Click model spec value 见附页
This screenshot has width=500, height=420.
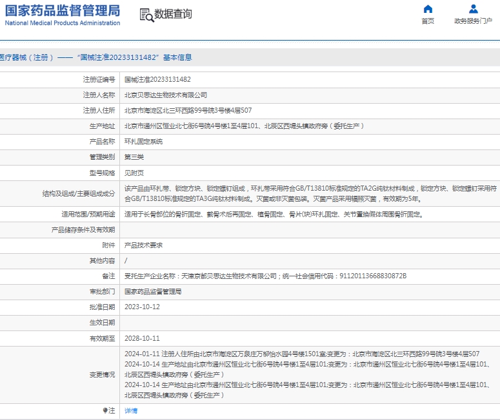click(134, 173)
